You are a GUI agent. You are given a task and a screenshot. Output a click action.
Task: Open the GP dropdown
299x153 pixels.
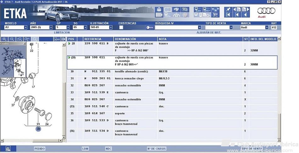[x=68, y=27]
